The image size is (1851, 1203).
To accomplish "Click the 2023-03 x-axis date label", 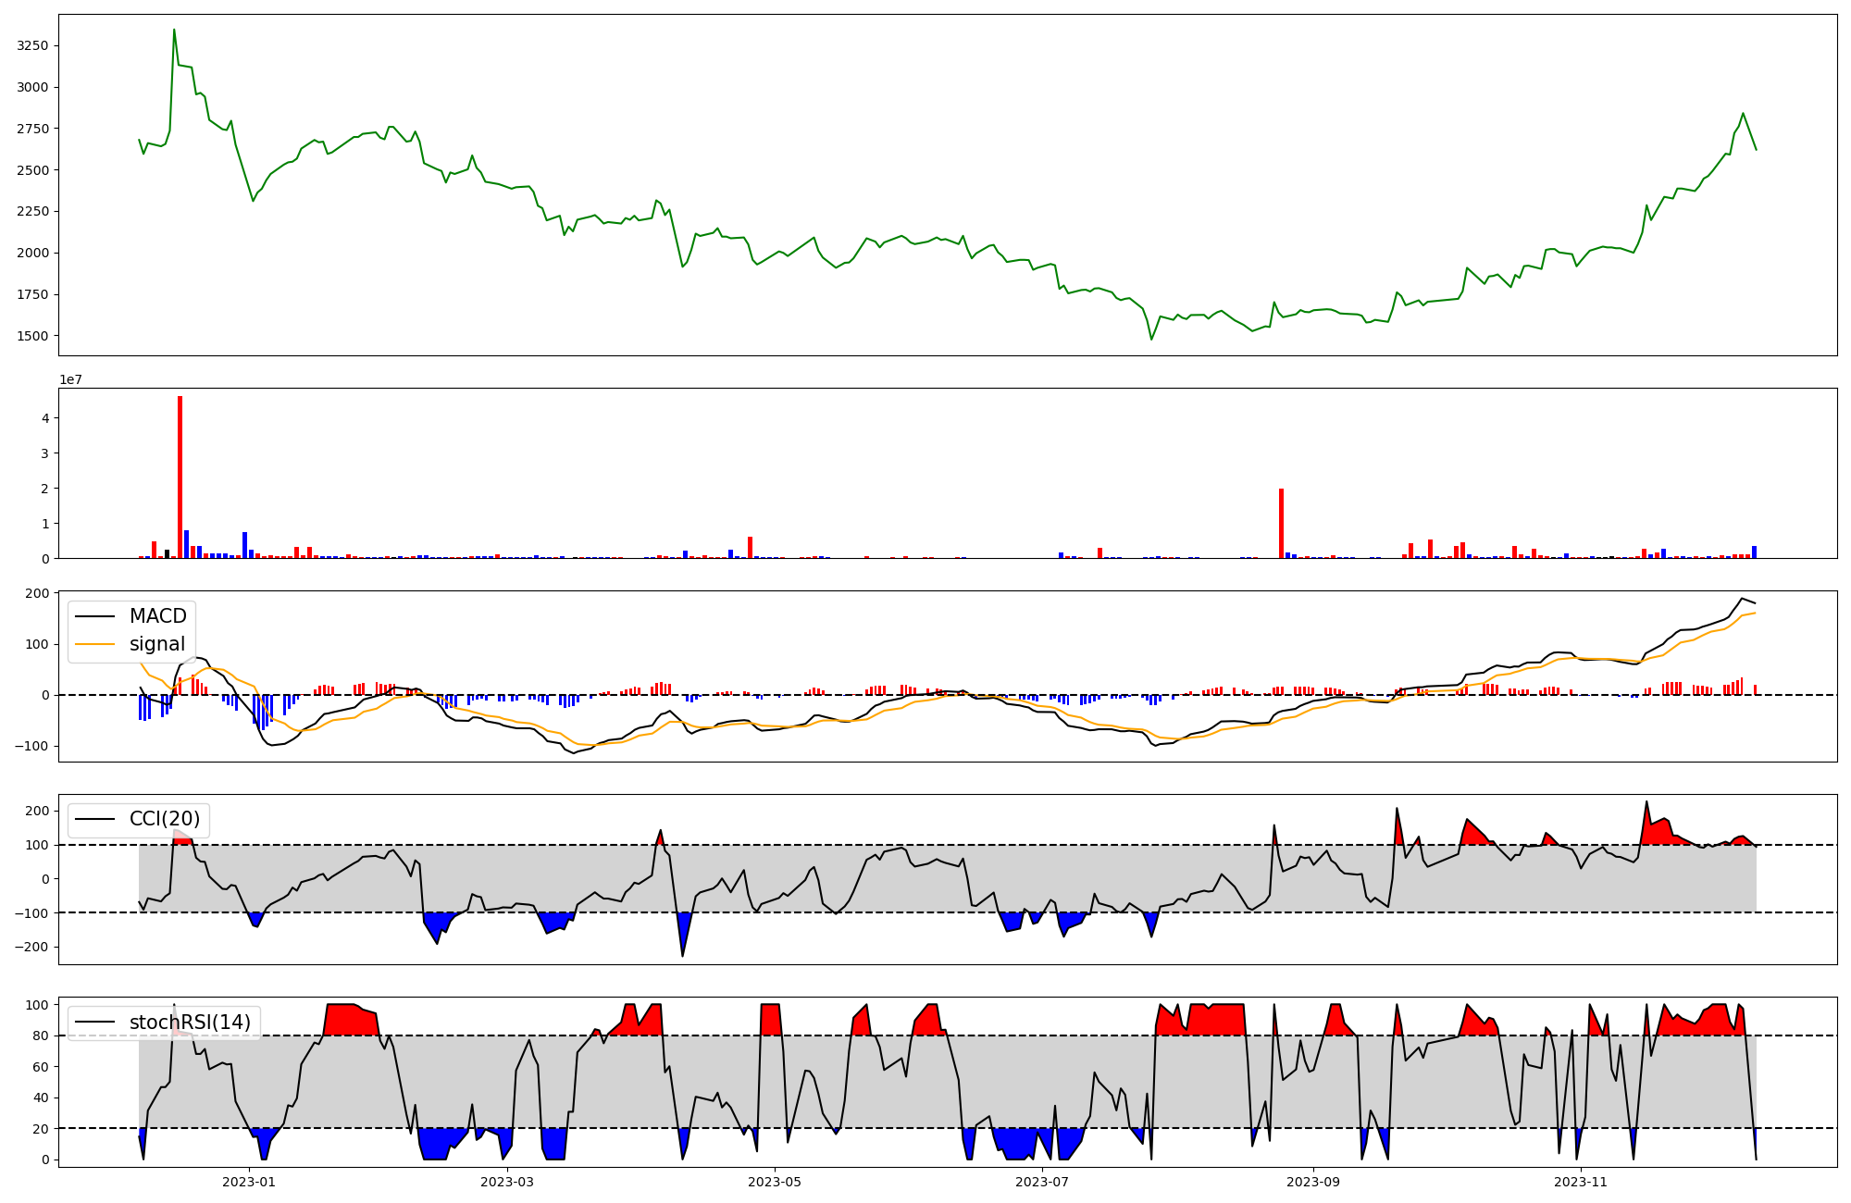I will tap(508, 1182).
